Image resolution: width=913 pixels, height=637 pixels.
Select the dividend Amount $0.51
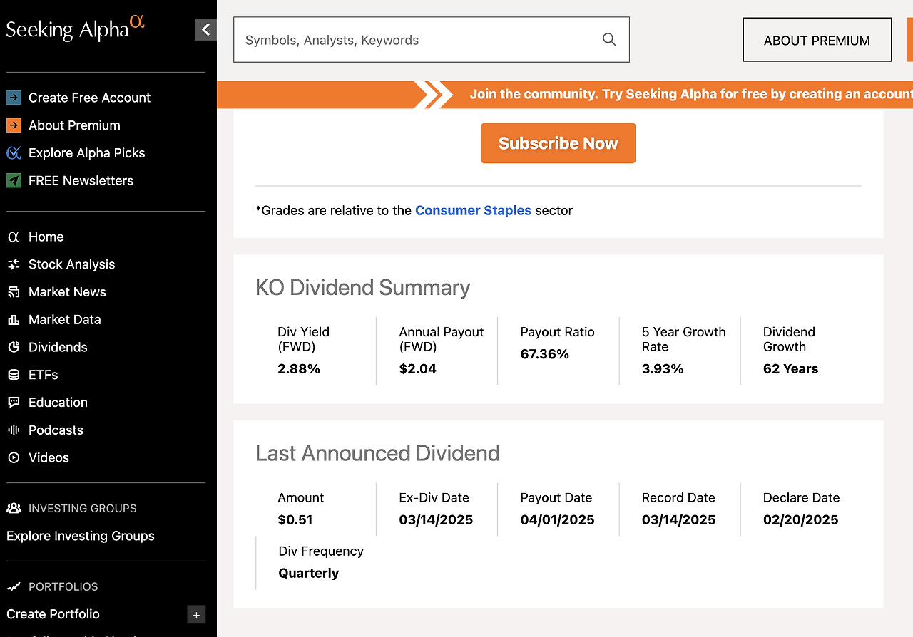point(295,519)
